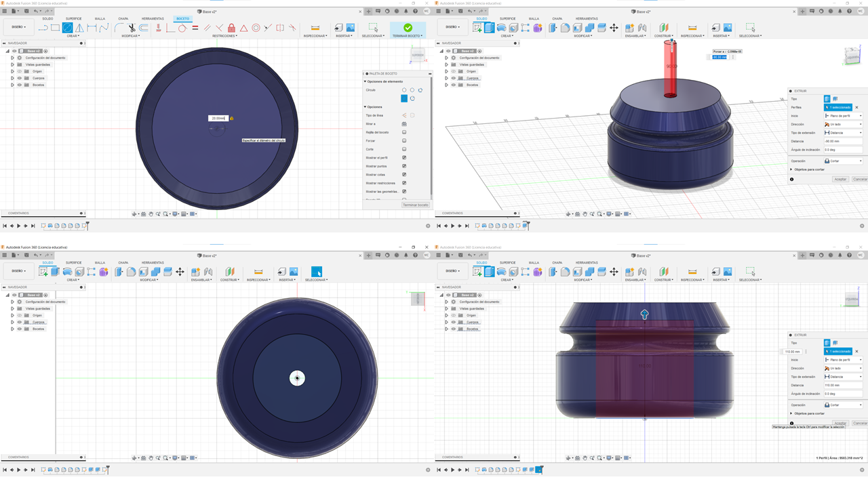The height and width of the screenshot is (488, 868).
Task: Select the SÓLIDO tab in top-right window
Action: (x=481, y=18)
